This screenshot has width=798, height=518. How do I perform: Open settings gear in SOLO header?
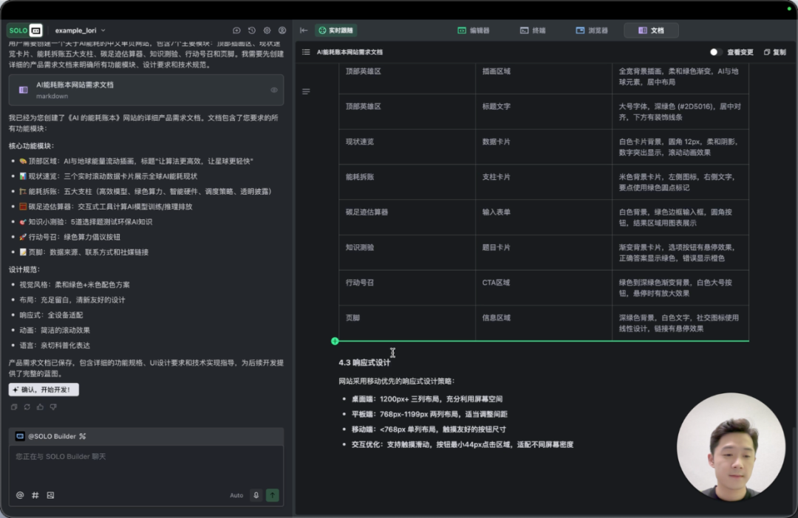tap(267, 30)
